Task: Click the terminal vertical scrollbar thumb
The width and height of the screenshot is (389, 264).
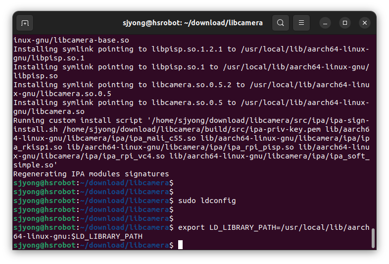Action: (373, 238)
